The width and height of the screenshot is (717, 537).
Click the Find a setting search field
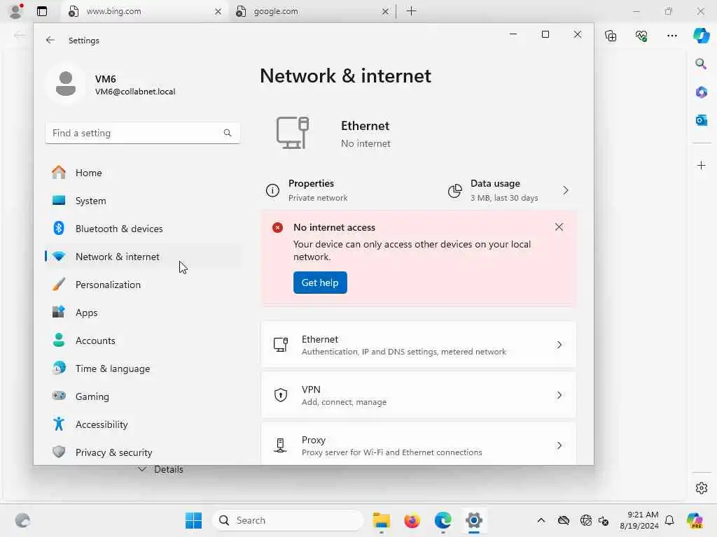(143, 133)
